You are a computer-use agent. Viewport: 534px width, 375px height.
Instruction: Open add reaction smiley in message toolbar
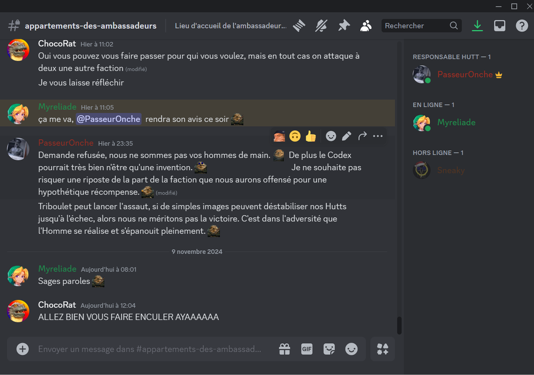point(331,136)
